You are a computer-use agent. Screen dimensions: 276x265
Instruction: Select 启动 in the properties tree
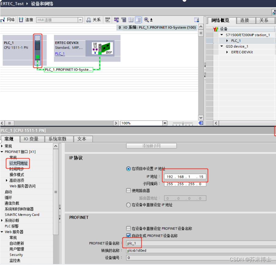pos(8,192)
